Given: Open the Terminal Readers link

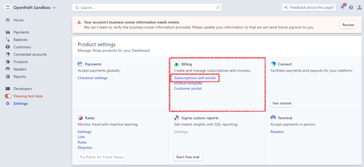Looking at the screenshot, I should 277,132.
